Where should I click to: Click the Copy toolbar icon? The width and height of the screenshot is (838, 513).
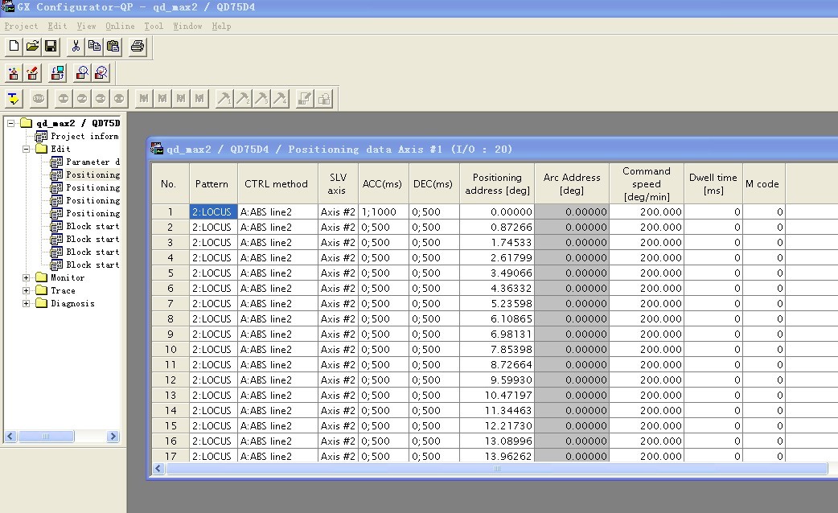pos(94,47)
